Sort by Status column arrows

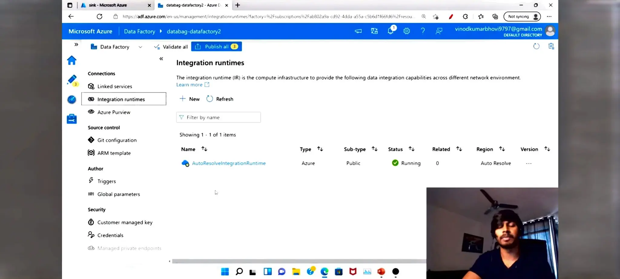pyautogui.click(x=411, y=149)
